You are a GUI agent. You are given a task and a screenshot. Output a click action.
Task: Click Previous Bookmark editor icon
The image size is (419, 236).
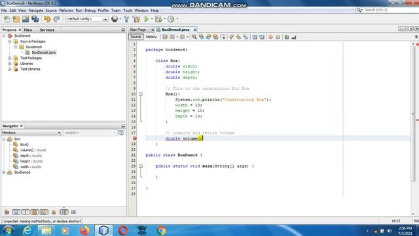pyautogui.click(x=231, y=37)
